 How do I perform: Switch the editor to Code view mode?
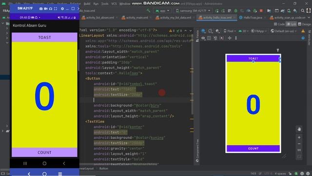(x=279, y=24)
